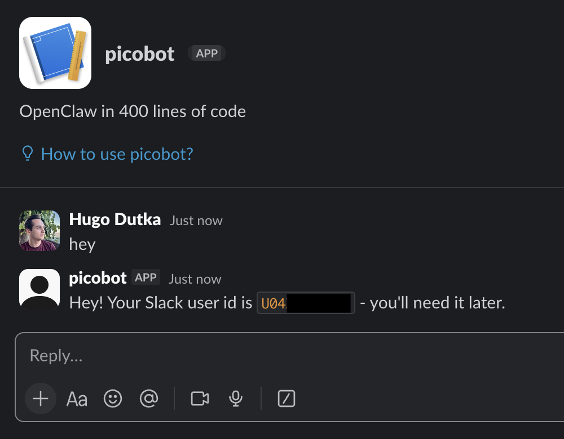Image resolution: width=564 pixels, height=439 pixels.
Task: Open the 'How to use picobot?' link
Action: click(117, 154)
